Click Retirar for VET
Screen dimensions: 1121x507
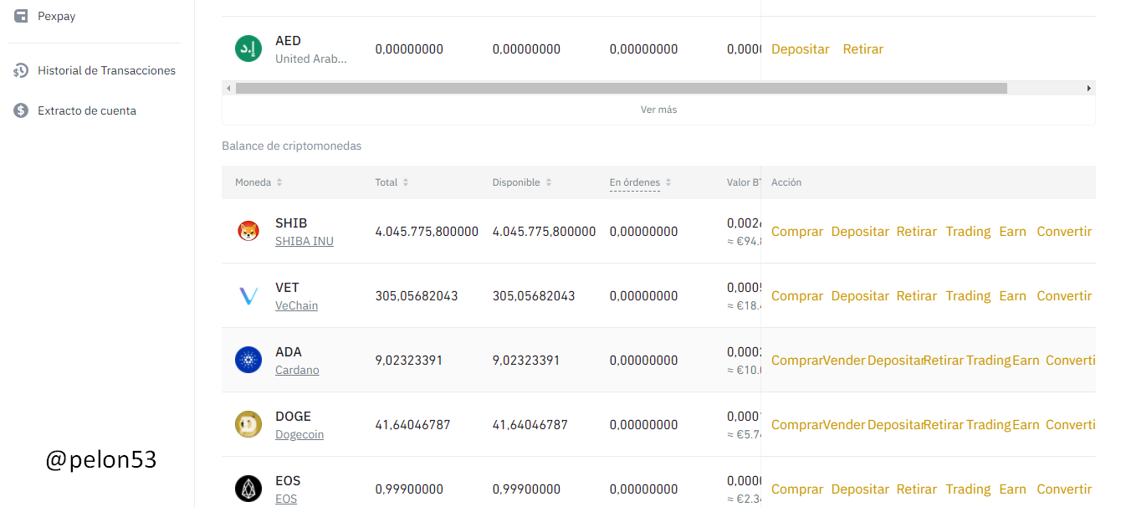pos(917,296)
